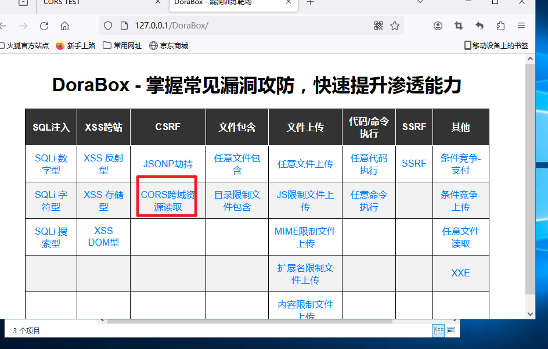Image resolution: width=548 pixels, height=349 pixels.
Task: Open the 任意文件包含 link
Action: (x=237, y=164)
